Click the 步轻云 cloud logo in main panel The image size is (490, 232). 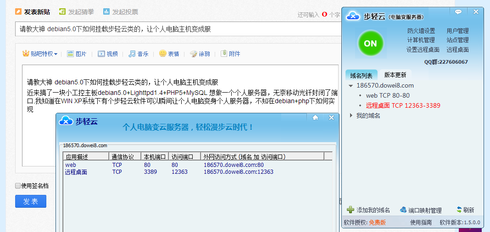[x=353, y=16]
